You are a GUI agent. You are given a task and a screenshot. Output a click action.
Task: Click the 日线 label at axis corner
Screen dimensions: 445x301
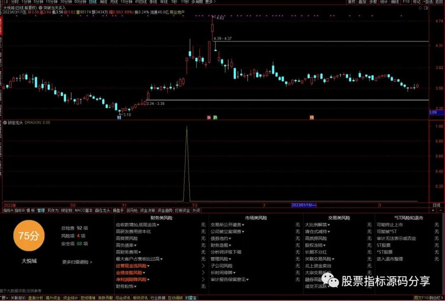pyautogui.click(x=436, y=205)
